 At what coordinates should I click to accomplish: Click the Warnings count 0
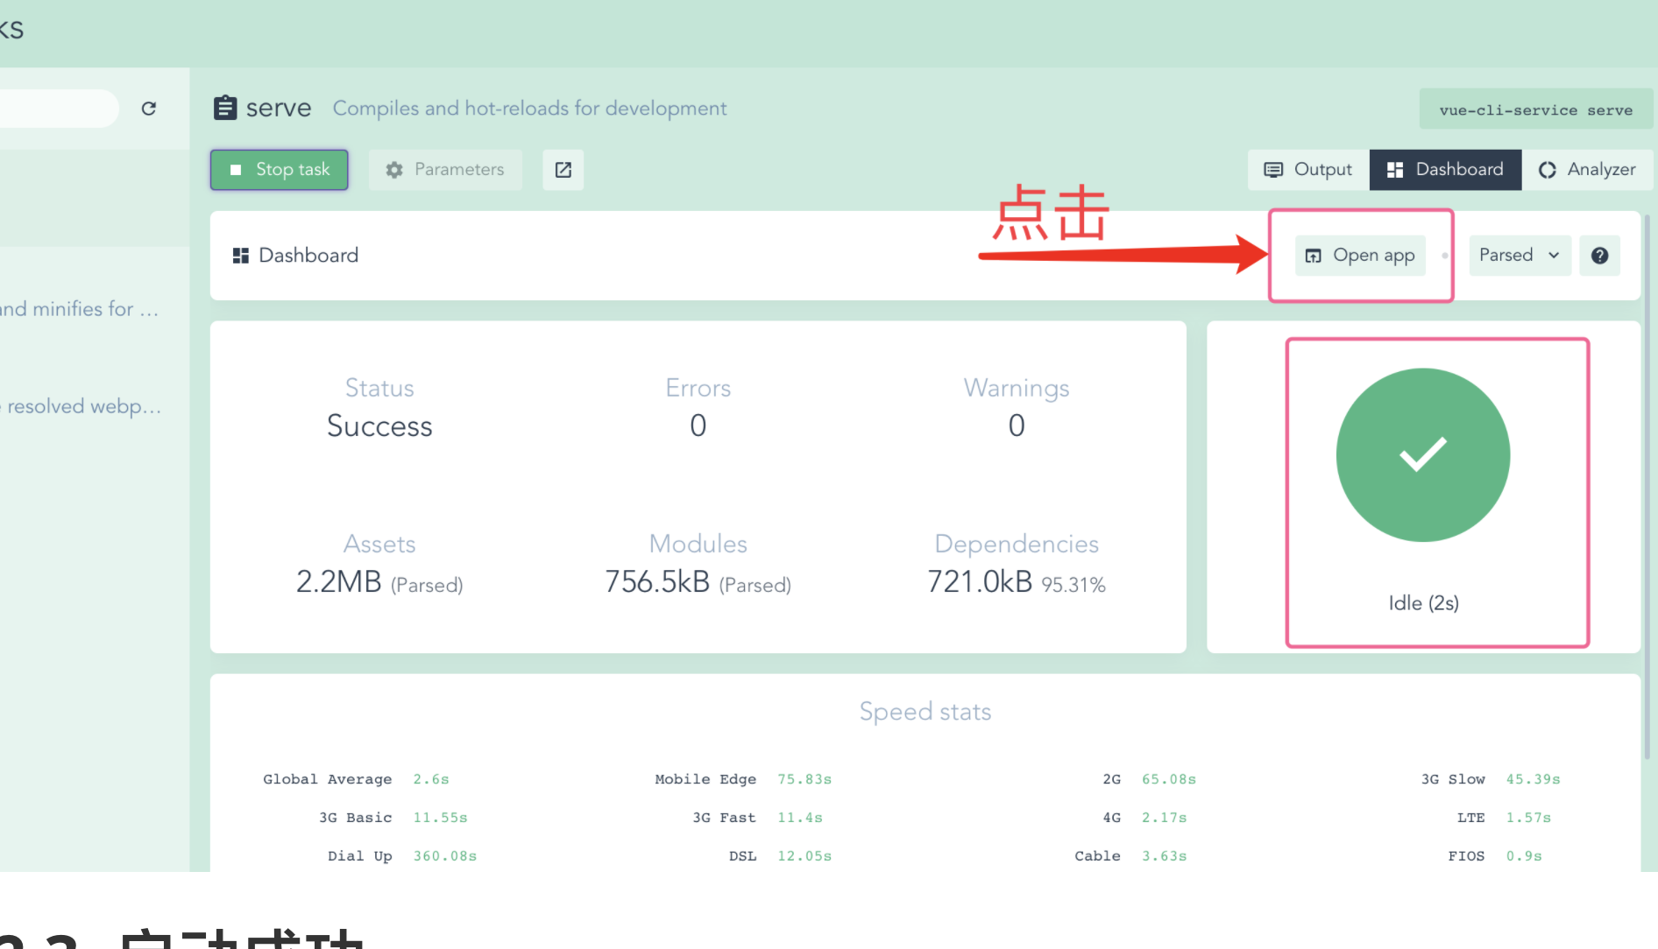point(1017,426)
